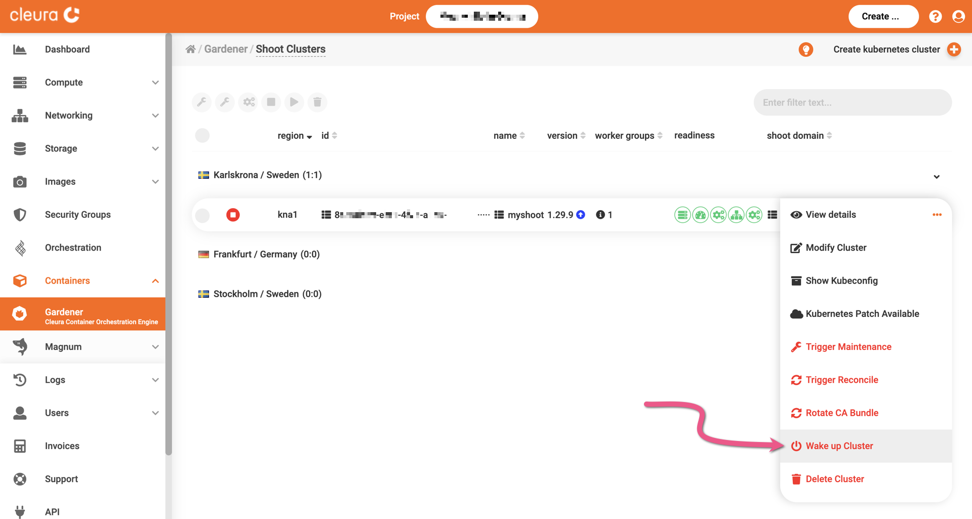972x519 pixels.
Task: Click the three-dot menu icon on cluster row
Action: 937,215
